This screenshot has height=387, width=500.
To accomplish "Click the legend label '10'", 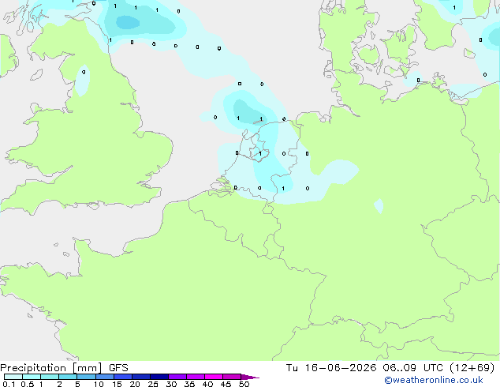I will pos(99,384).
